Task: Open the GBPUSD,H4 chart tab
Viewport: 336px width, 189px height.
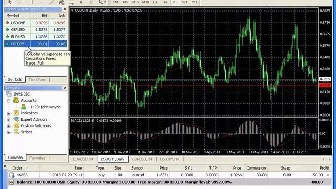Action: pos(142,159)
